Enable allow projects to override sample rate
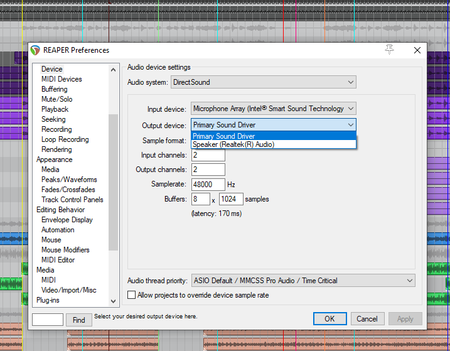 pos(132,295)
